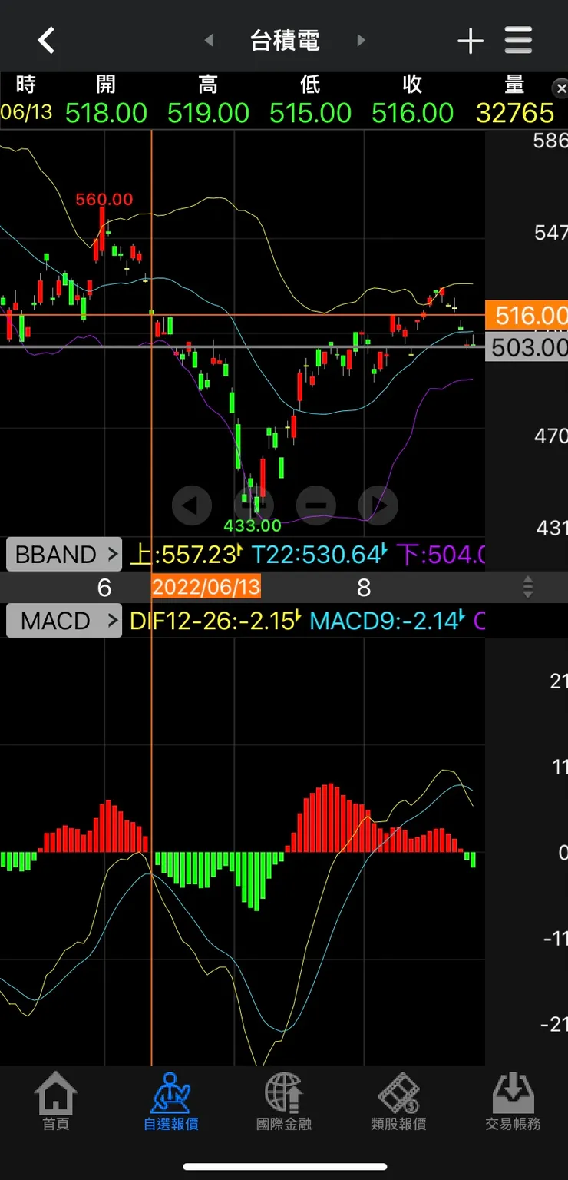Switch to next stock with right triangle
The height and width of the screenshot is (1180, 568).
362,41
